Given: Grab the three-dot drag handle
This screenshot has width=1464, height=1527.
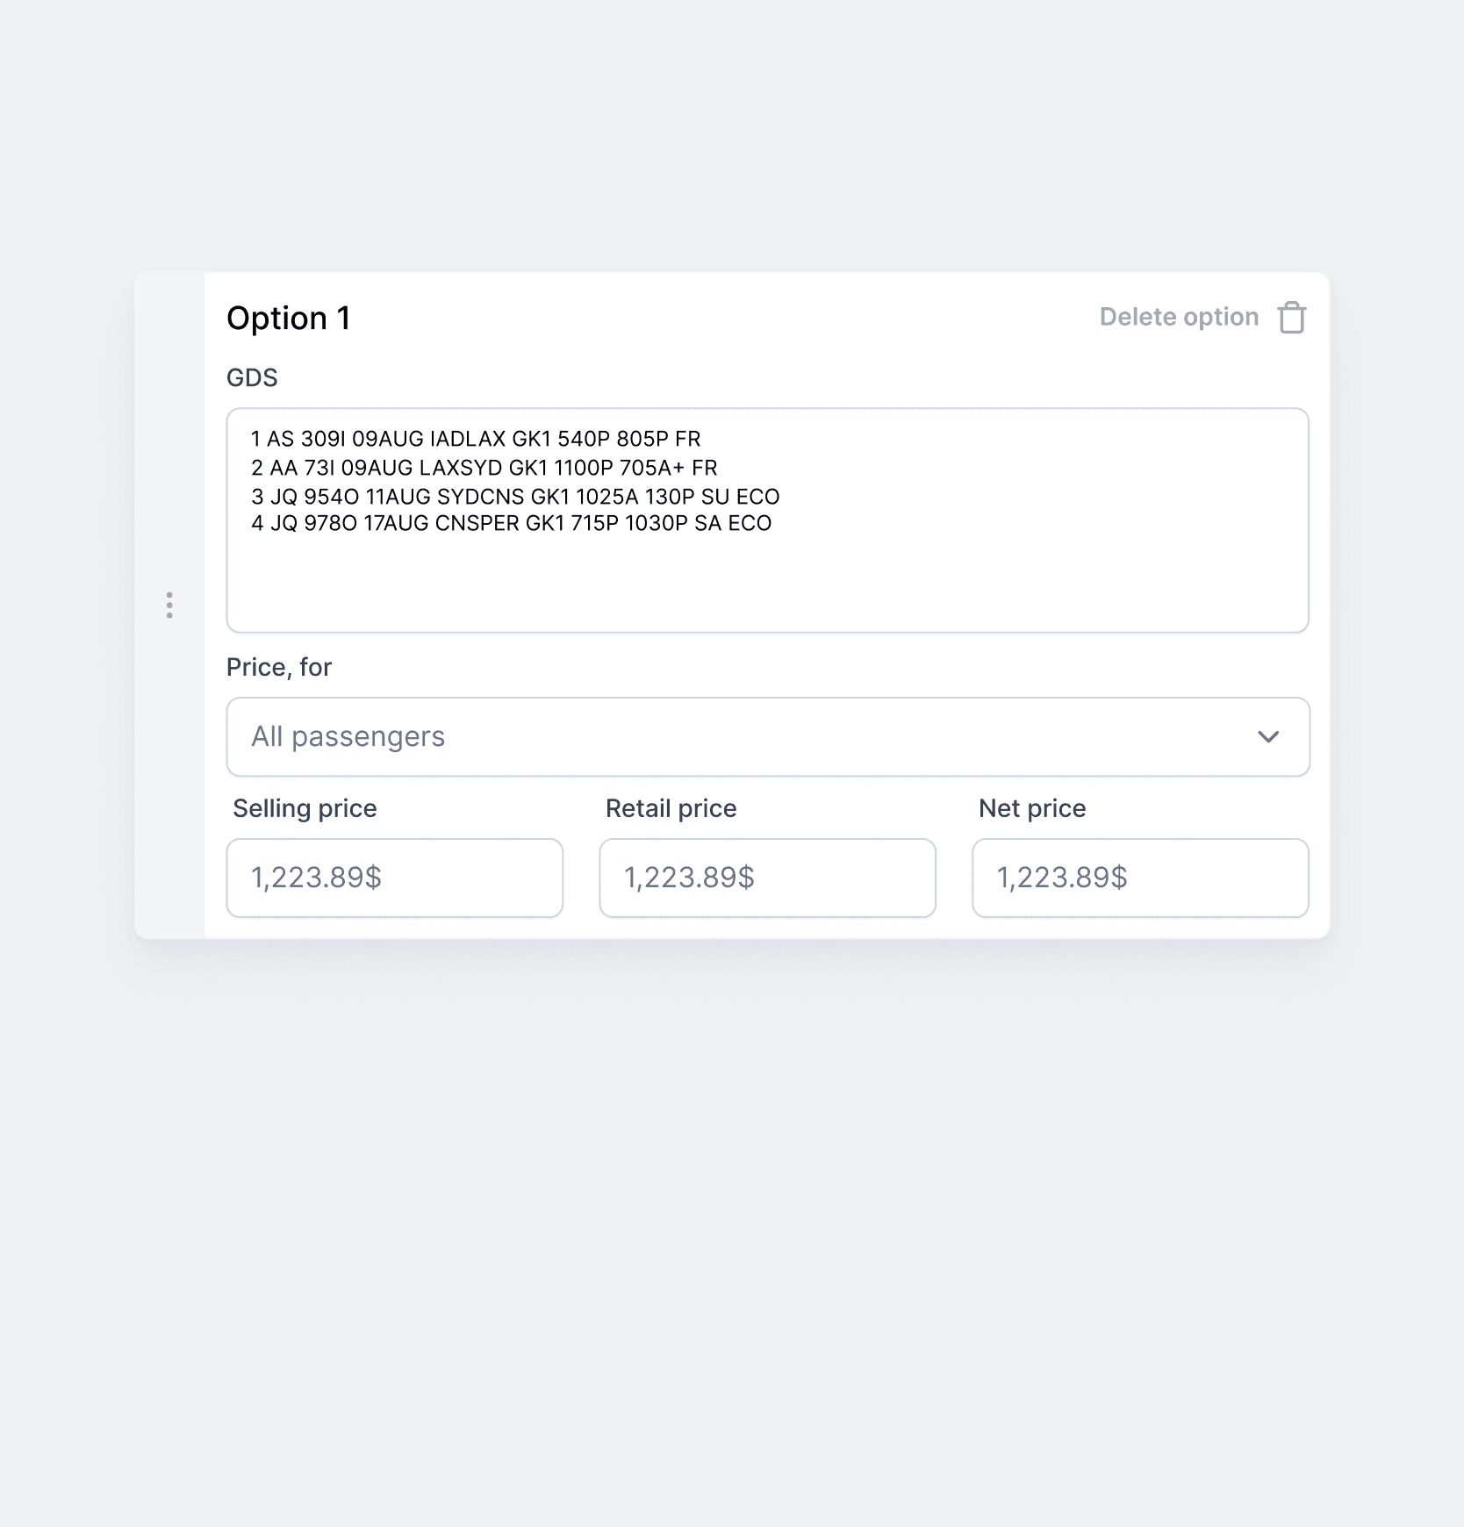Looking at the screenshot, I should 169,605.
